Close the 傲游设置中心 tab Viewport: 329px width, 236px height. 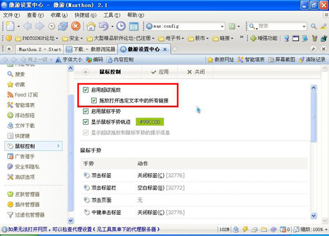pyautogui.click(x=165, y=49)
